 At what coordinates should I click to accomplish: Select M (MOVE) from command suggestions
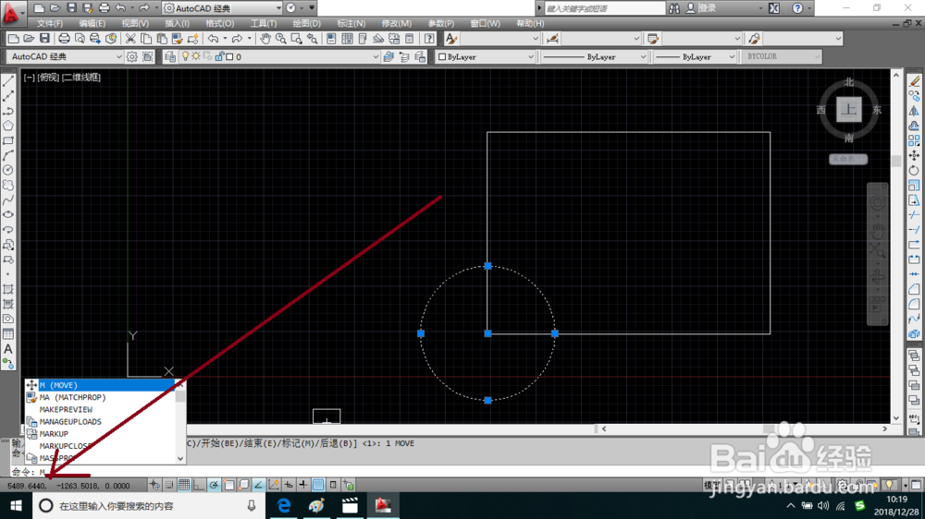tap(100, 385)
